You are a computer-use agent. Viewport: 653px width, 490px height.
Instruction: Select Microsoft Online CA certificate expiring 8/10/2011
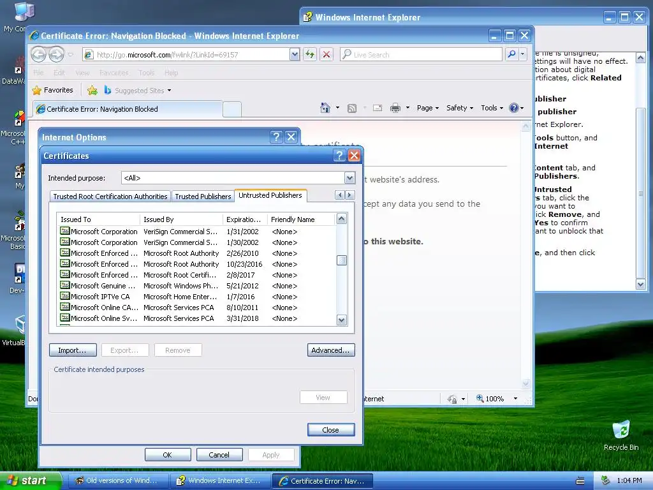[196, 308]
